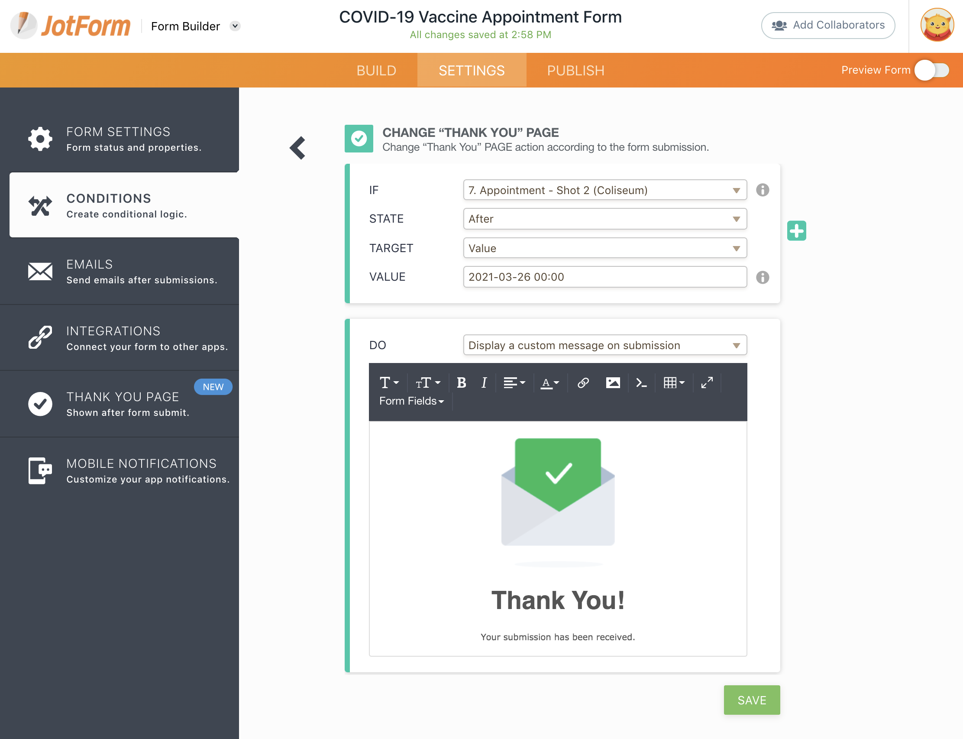Click the Italic formatting icon
This screenshot has height=739, width=963.
pos(484,382)
